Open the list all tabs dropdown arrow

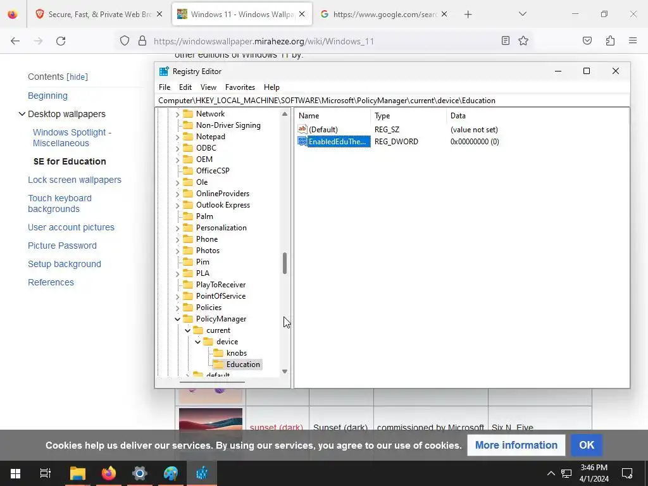[522, 14]
